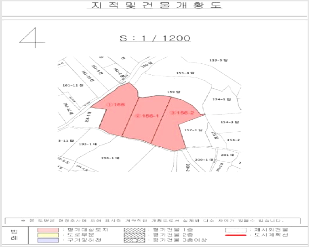Click parcel label 200-2
Viewport: 309px width, 247px height.
188,167
